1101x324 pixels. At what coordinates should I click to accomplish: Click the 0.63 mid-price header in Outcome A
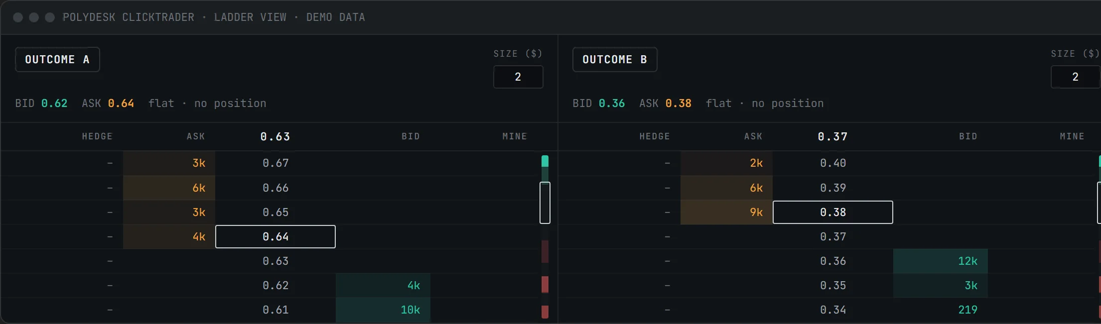[x=275, y=136]
